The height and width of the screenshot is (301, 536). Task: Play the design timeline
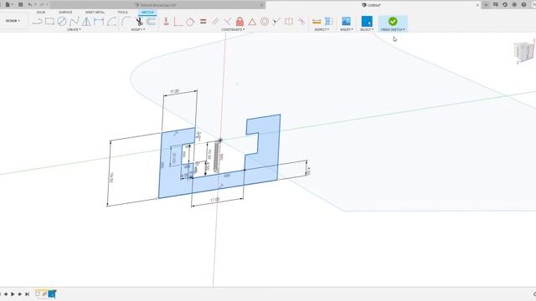13,293
